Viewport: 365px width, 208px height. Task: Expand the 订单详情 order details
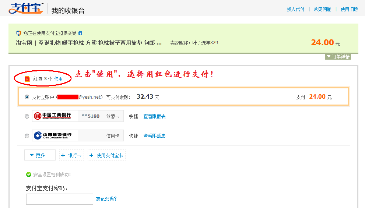point(338,57)
